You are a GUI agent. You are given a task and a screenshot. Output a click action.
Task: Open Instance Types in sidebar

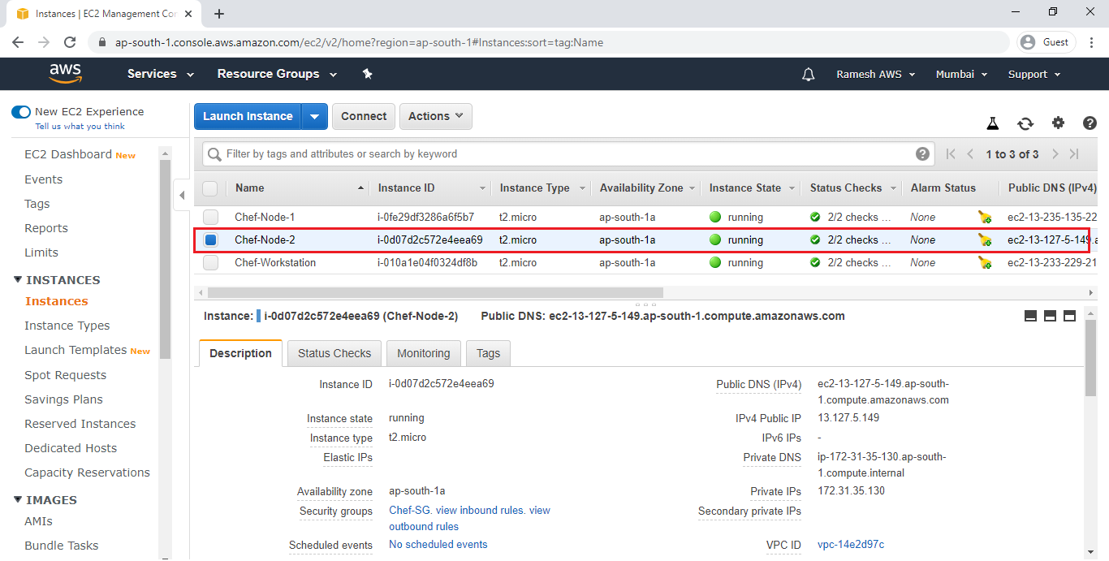click(67, 326)
